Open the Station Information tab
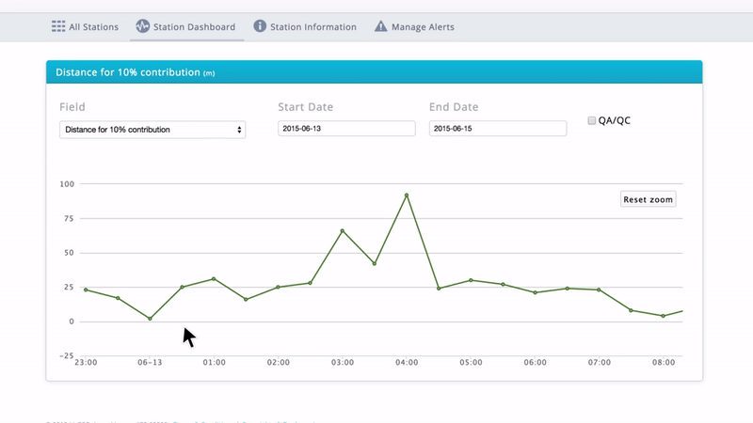The width and height of the screenshot is (753, 423). coord(304,27)
